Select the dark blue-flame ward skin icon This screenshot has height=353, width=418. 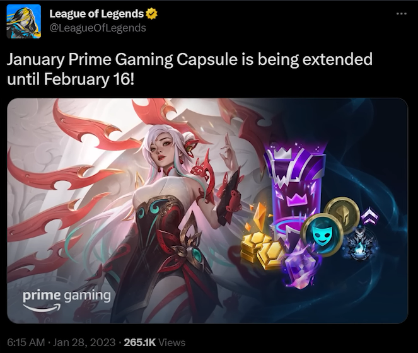click(361, 244)
